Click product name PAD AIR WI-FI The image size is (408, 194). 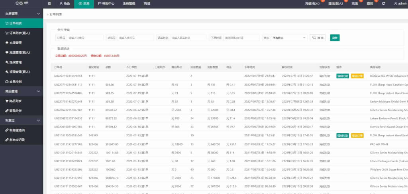tap(379, 144)
